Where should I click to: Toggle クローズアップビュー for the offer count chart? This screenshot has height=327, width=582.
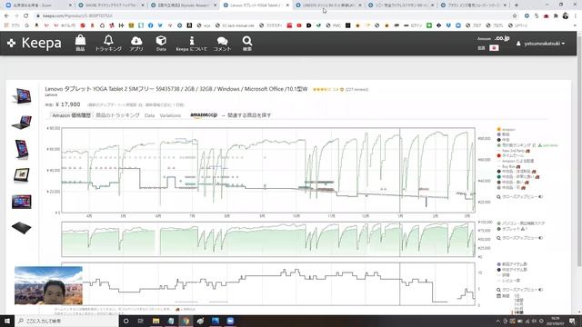[520, 290]
